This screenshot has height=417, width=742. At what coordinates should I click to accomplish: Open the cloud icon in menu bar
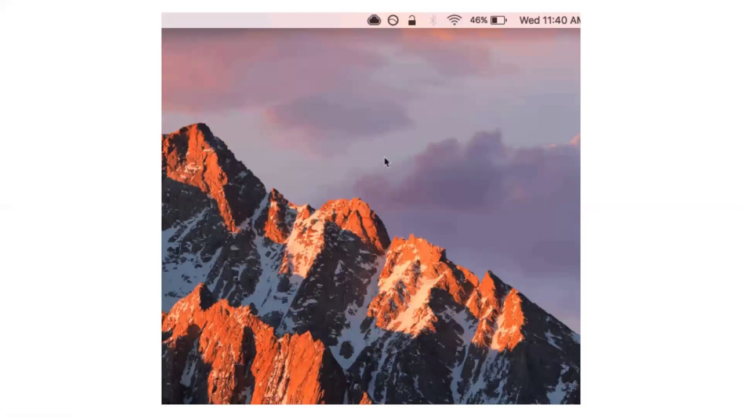[x=374, y=20]
